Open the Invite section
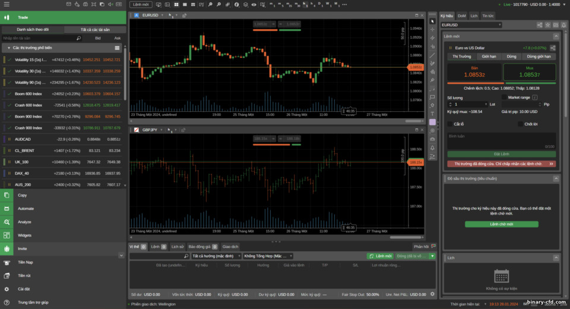Viewport: 570px width, 309px height. click(x=63, y=249)
